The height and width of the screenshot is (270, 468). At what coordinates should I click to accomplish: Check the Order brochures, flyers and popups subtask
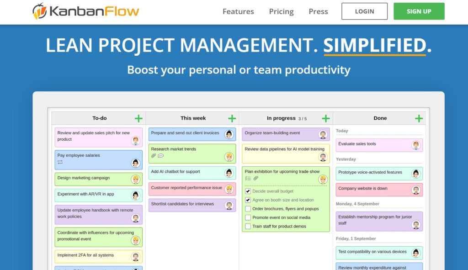point(248,209)
